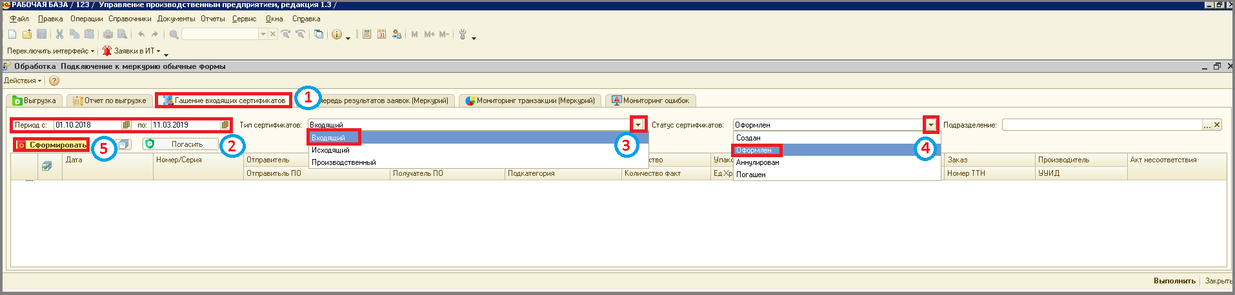Select Входящий in certificate type list
Viewport: 1235px width, 295px height.
(478, 138)
